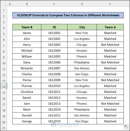Select column E header

coord(110,4)
